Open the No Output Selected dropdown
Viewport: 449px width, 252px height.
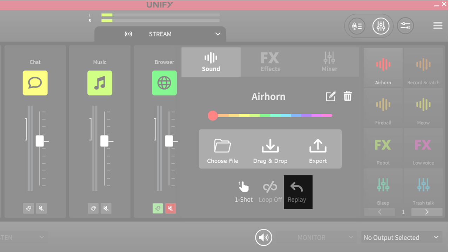tap(401, 238)
